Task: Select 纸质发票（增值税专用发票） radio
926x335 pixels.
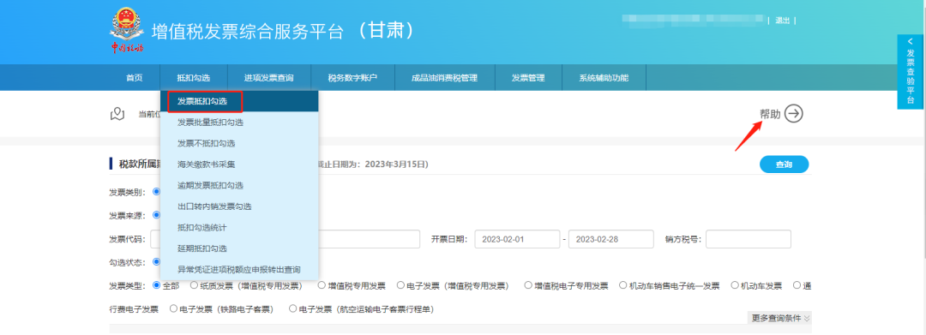Action: (195, 285)
